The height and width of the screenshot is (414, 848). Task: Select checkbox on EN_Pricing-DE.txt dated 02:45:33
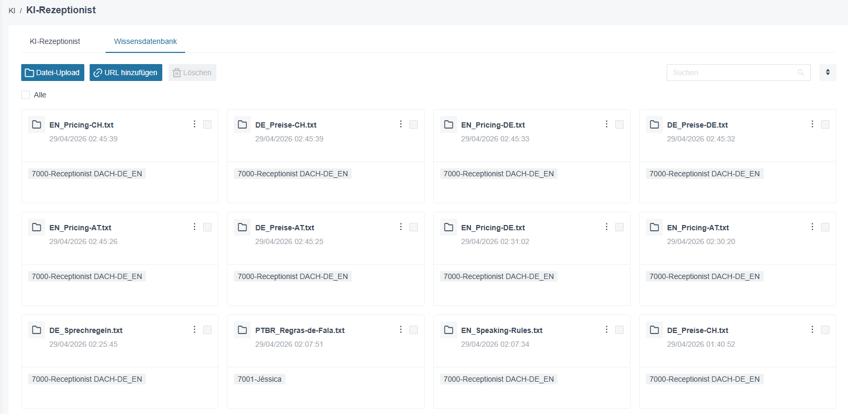[x=619, y=124]
